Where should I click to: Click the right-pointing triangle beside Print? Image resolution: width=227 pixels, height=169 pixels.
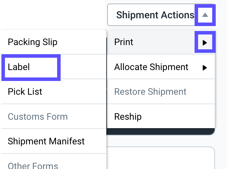(x=205, y=43)
